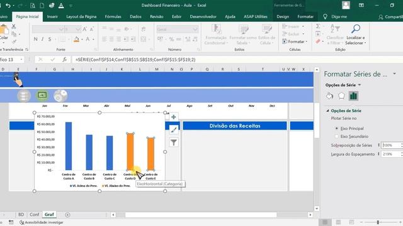Open the fill color dropdown arrow
Viewport: 403px width, 226px height.
[82, 39]
